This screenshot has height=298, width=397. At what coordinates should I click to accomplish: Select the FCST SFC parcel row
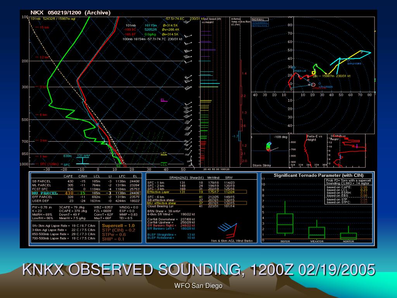coord(86,189)
